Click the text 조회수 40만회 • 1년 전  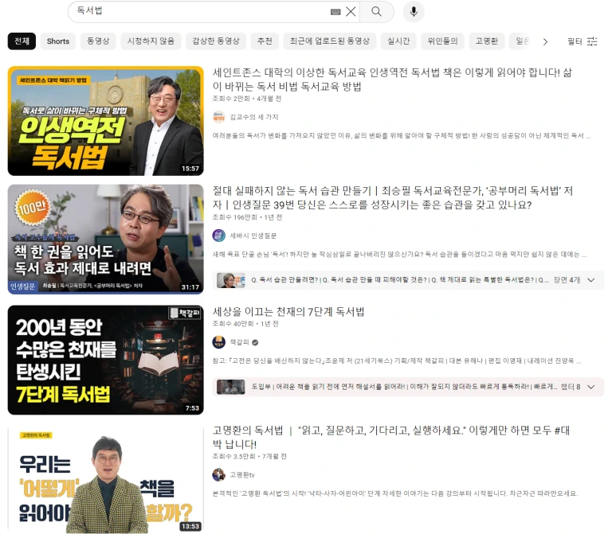[x=245, y=324]
